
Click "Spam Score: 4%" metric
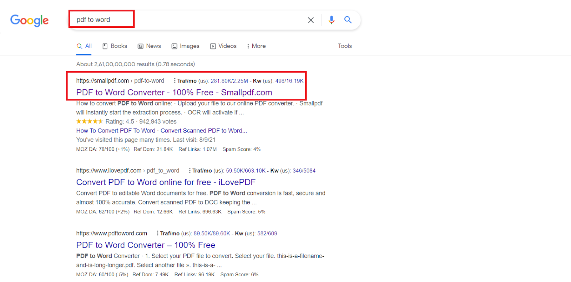(242, 149)
